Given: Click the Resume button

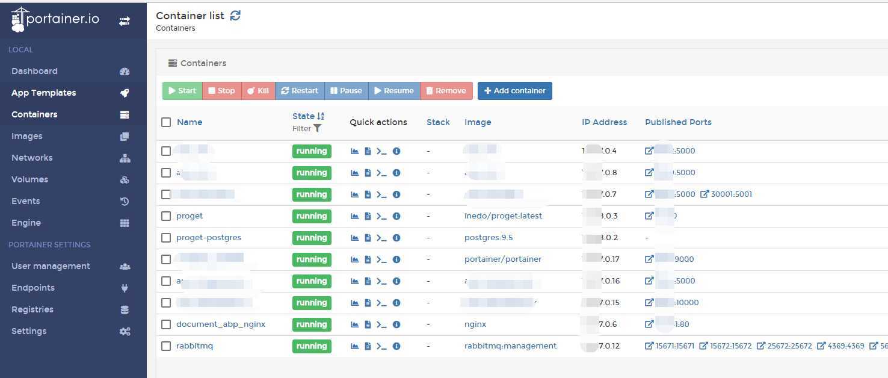Looking at the screenshot, I should [x=394, y=91].
